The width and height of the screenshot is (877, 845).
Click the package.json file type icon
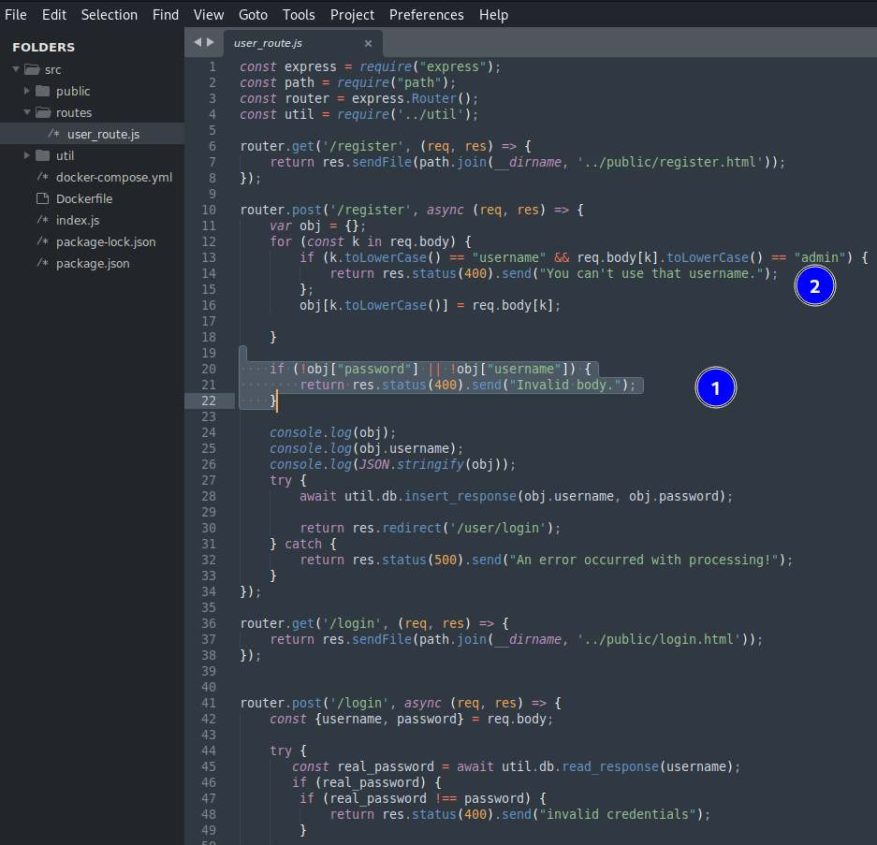tap(42, 263)
